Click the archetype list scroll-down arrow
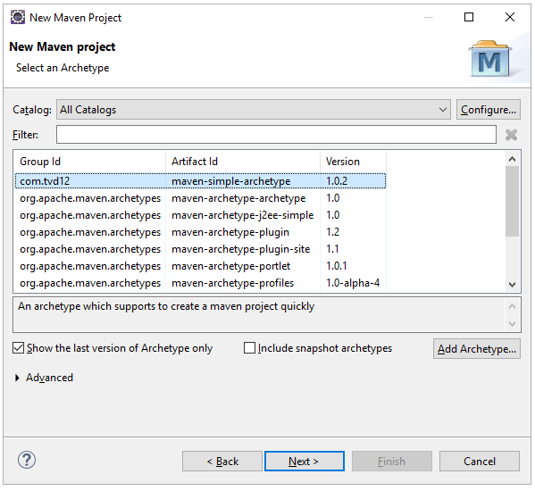Image resolution: width=535 pixels, height=491 pixels. coord(512,285)
